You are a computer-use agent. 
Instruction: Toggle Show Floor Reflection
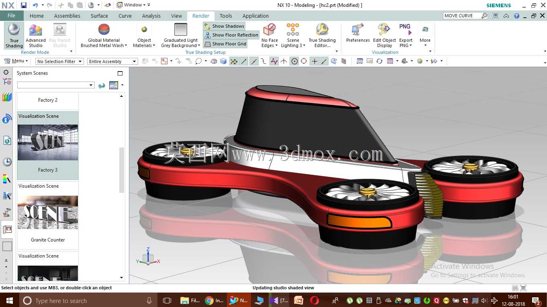tap(231, 35)
